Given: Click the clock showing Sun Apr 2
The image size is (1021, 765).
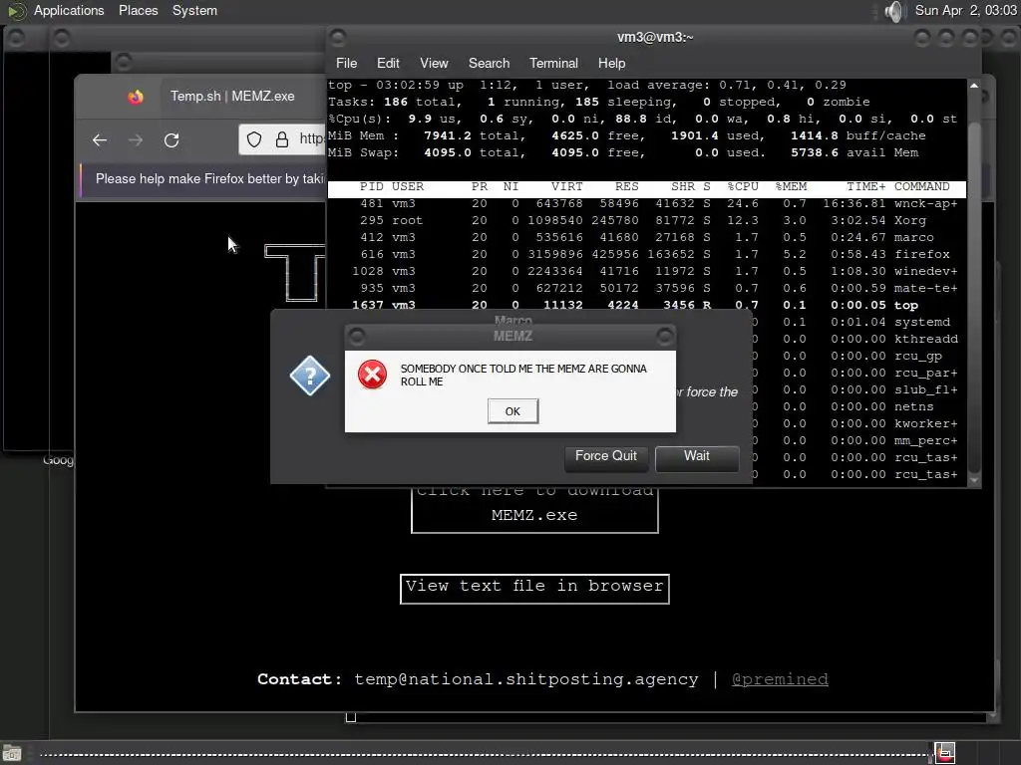Looking at the screenshot, I should [965, 10].
